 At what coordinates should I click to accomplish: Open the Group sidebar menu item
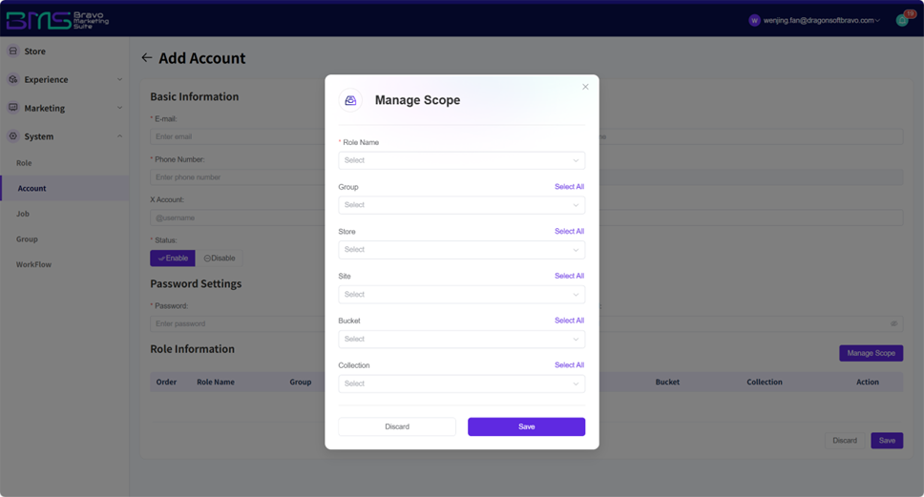pos(27,239)
